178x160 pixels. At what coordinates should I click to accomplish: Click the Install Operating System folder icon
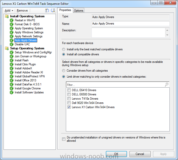pyautogui.click(x=7, y=16)
